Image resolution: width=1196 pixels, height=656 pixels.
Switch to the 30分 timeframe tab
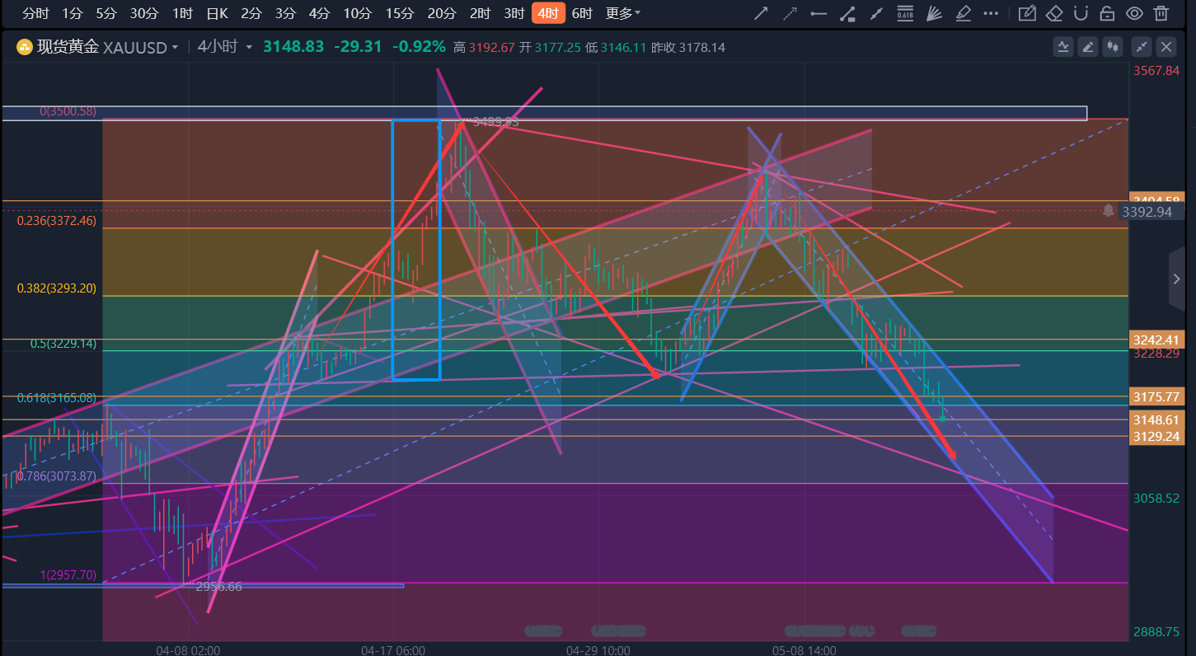click(x=144, y=13)
